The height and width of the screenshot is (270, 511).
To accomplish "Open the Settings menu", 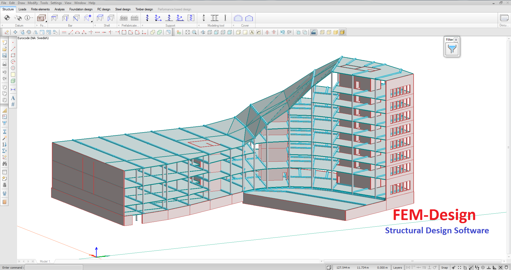I will (56, 3).
